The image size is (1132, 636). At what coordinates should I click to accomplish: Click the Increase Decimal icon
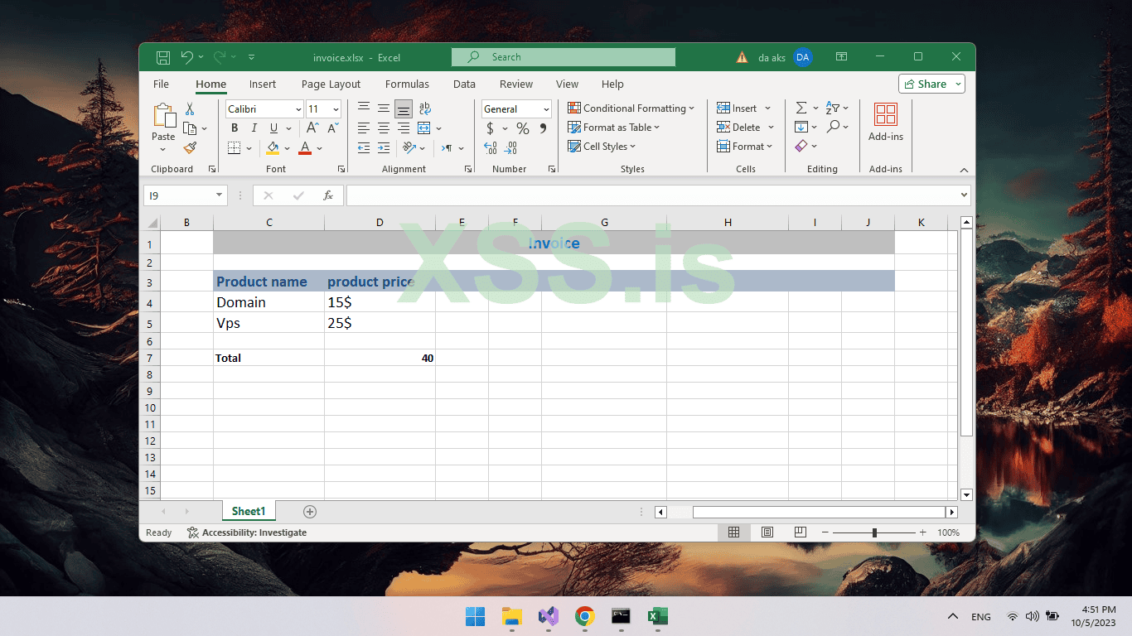point(489,147)
